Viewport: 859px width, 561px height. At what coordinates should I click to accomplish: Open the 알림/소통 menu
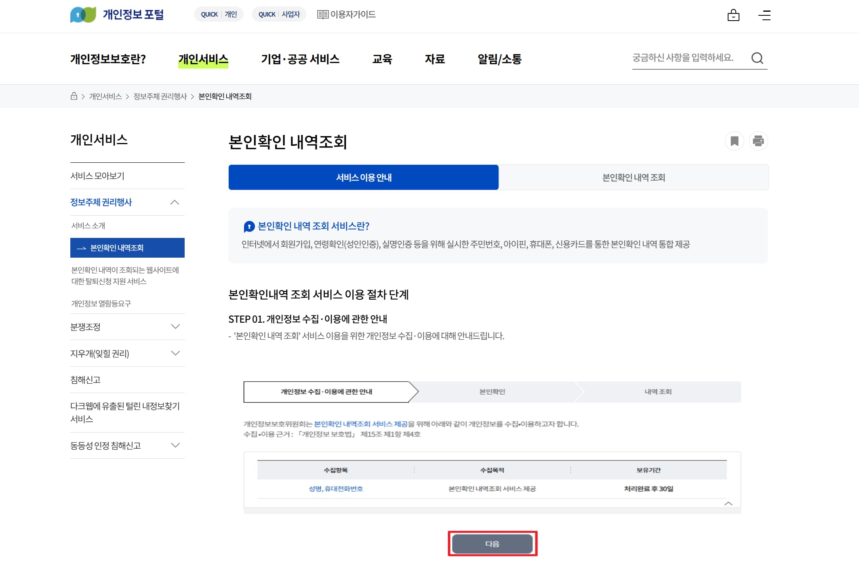pyautogui.click(x=499, y=59)
